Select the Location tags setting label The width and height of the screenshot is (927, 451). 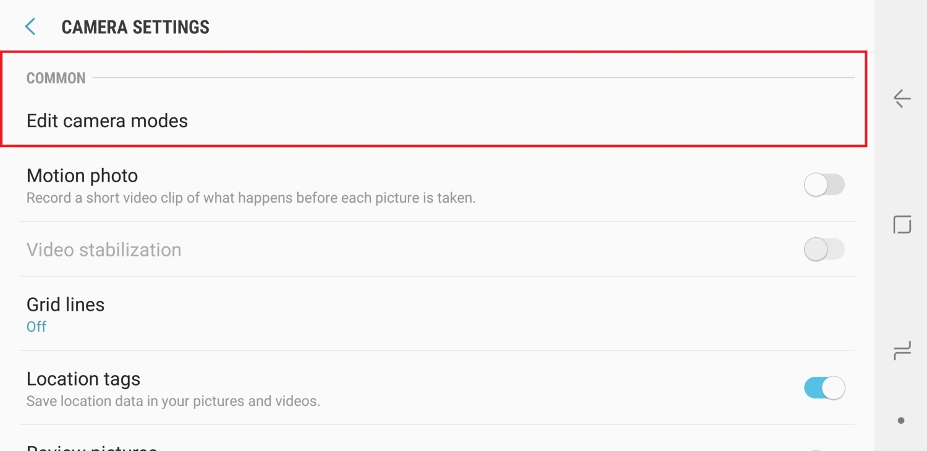[x=83, y=379]
